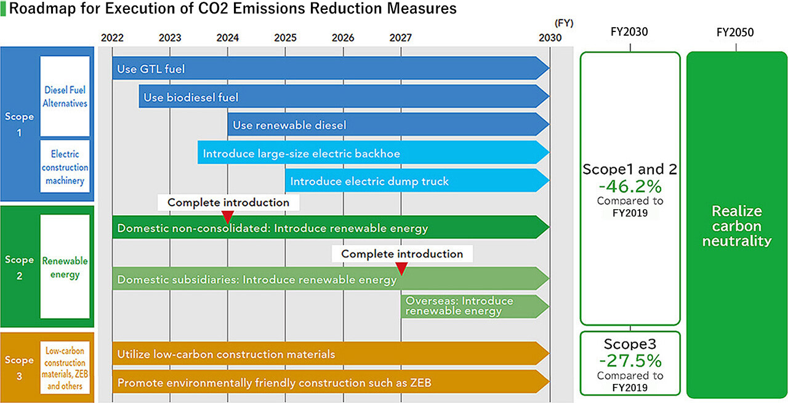Viewport: 788px width, 403px height.
Task: Select the Use GTL fuel bar
Action: pos(329,69)
